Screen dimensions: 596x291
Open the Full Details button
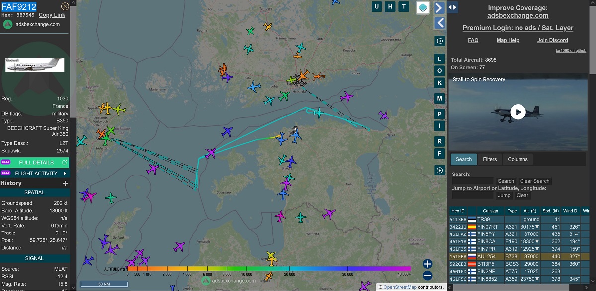coord(36,162)
